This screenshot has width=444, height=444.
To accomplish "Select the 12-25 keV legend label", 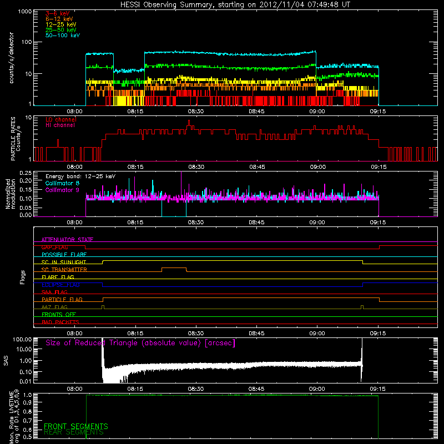I will coord(60,24).
